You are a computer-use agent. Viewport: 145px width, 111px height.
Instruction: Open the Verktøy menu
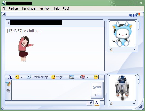[x=44, y=8]
